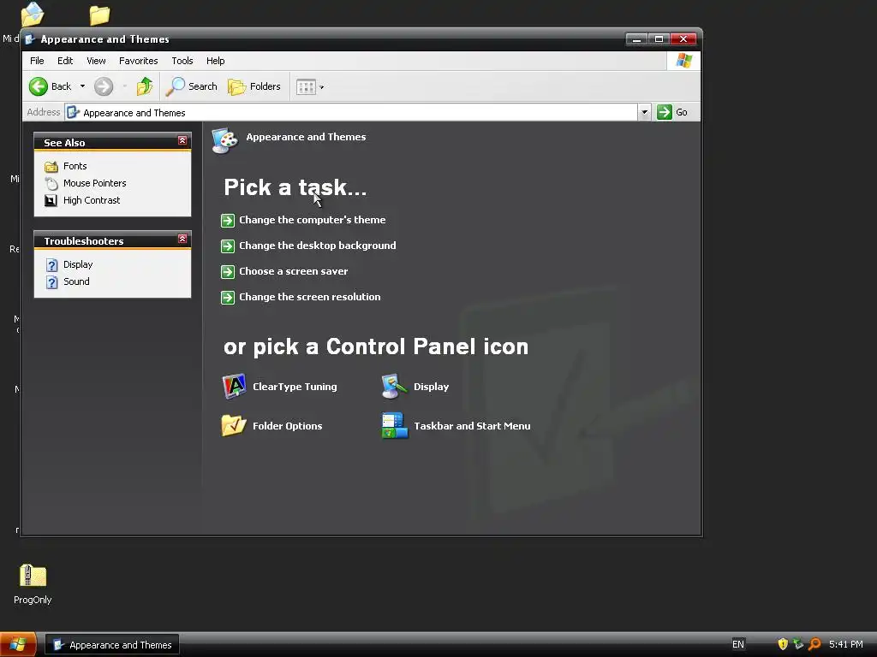Viewport: 877px width, 657px height.
Task: Open the Help menu
Action: click(215, 61)
